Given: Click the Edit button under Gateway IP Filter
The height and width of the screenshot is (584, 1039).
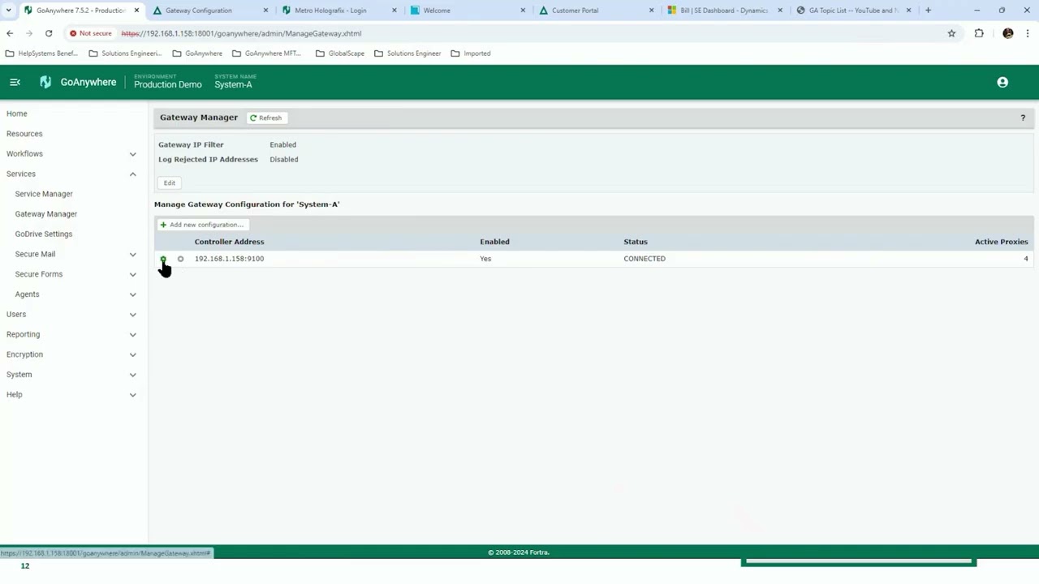Looking at the screenshot, I should (169, 182).
